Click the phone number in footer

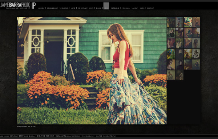click(45, 136)
